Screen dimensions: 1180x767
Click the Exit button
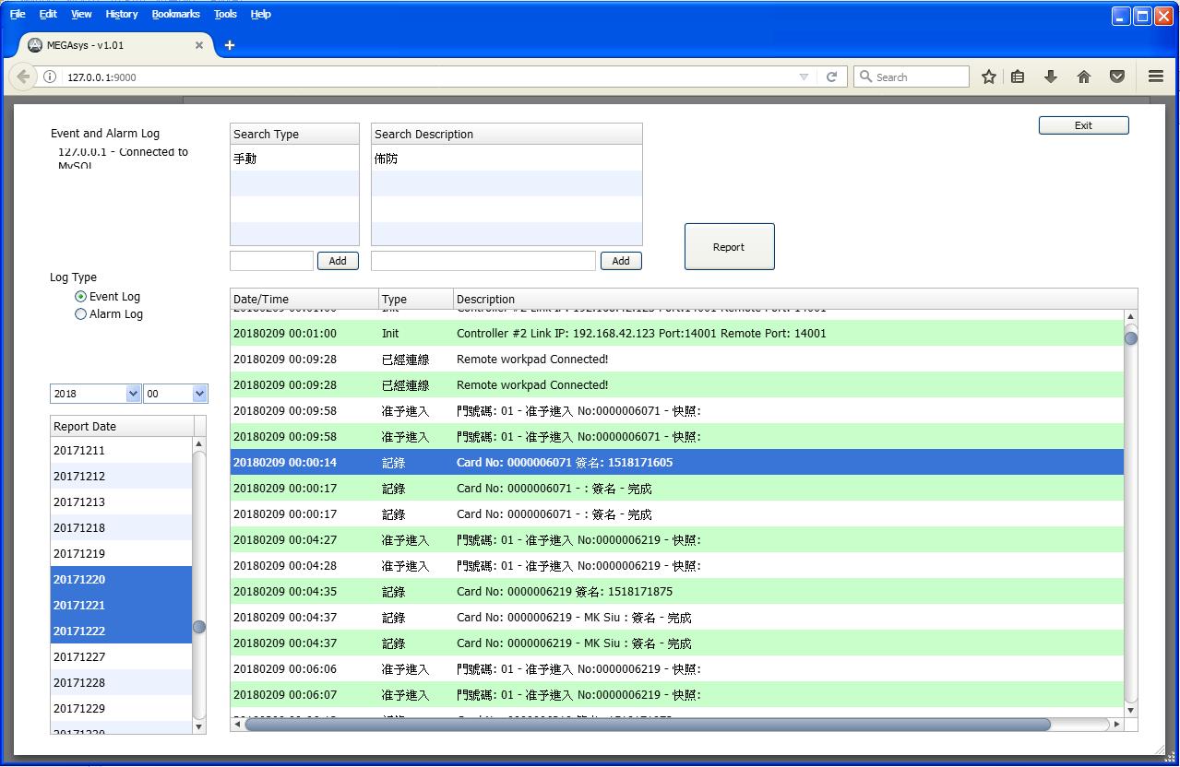(x=1083, y=125)
